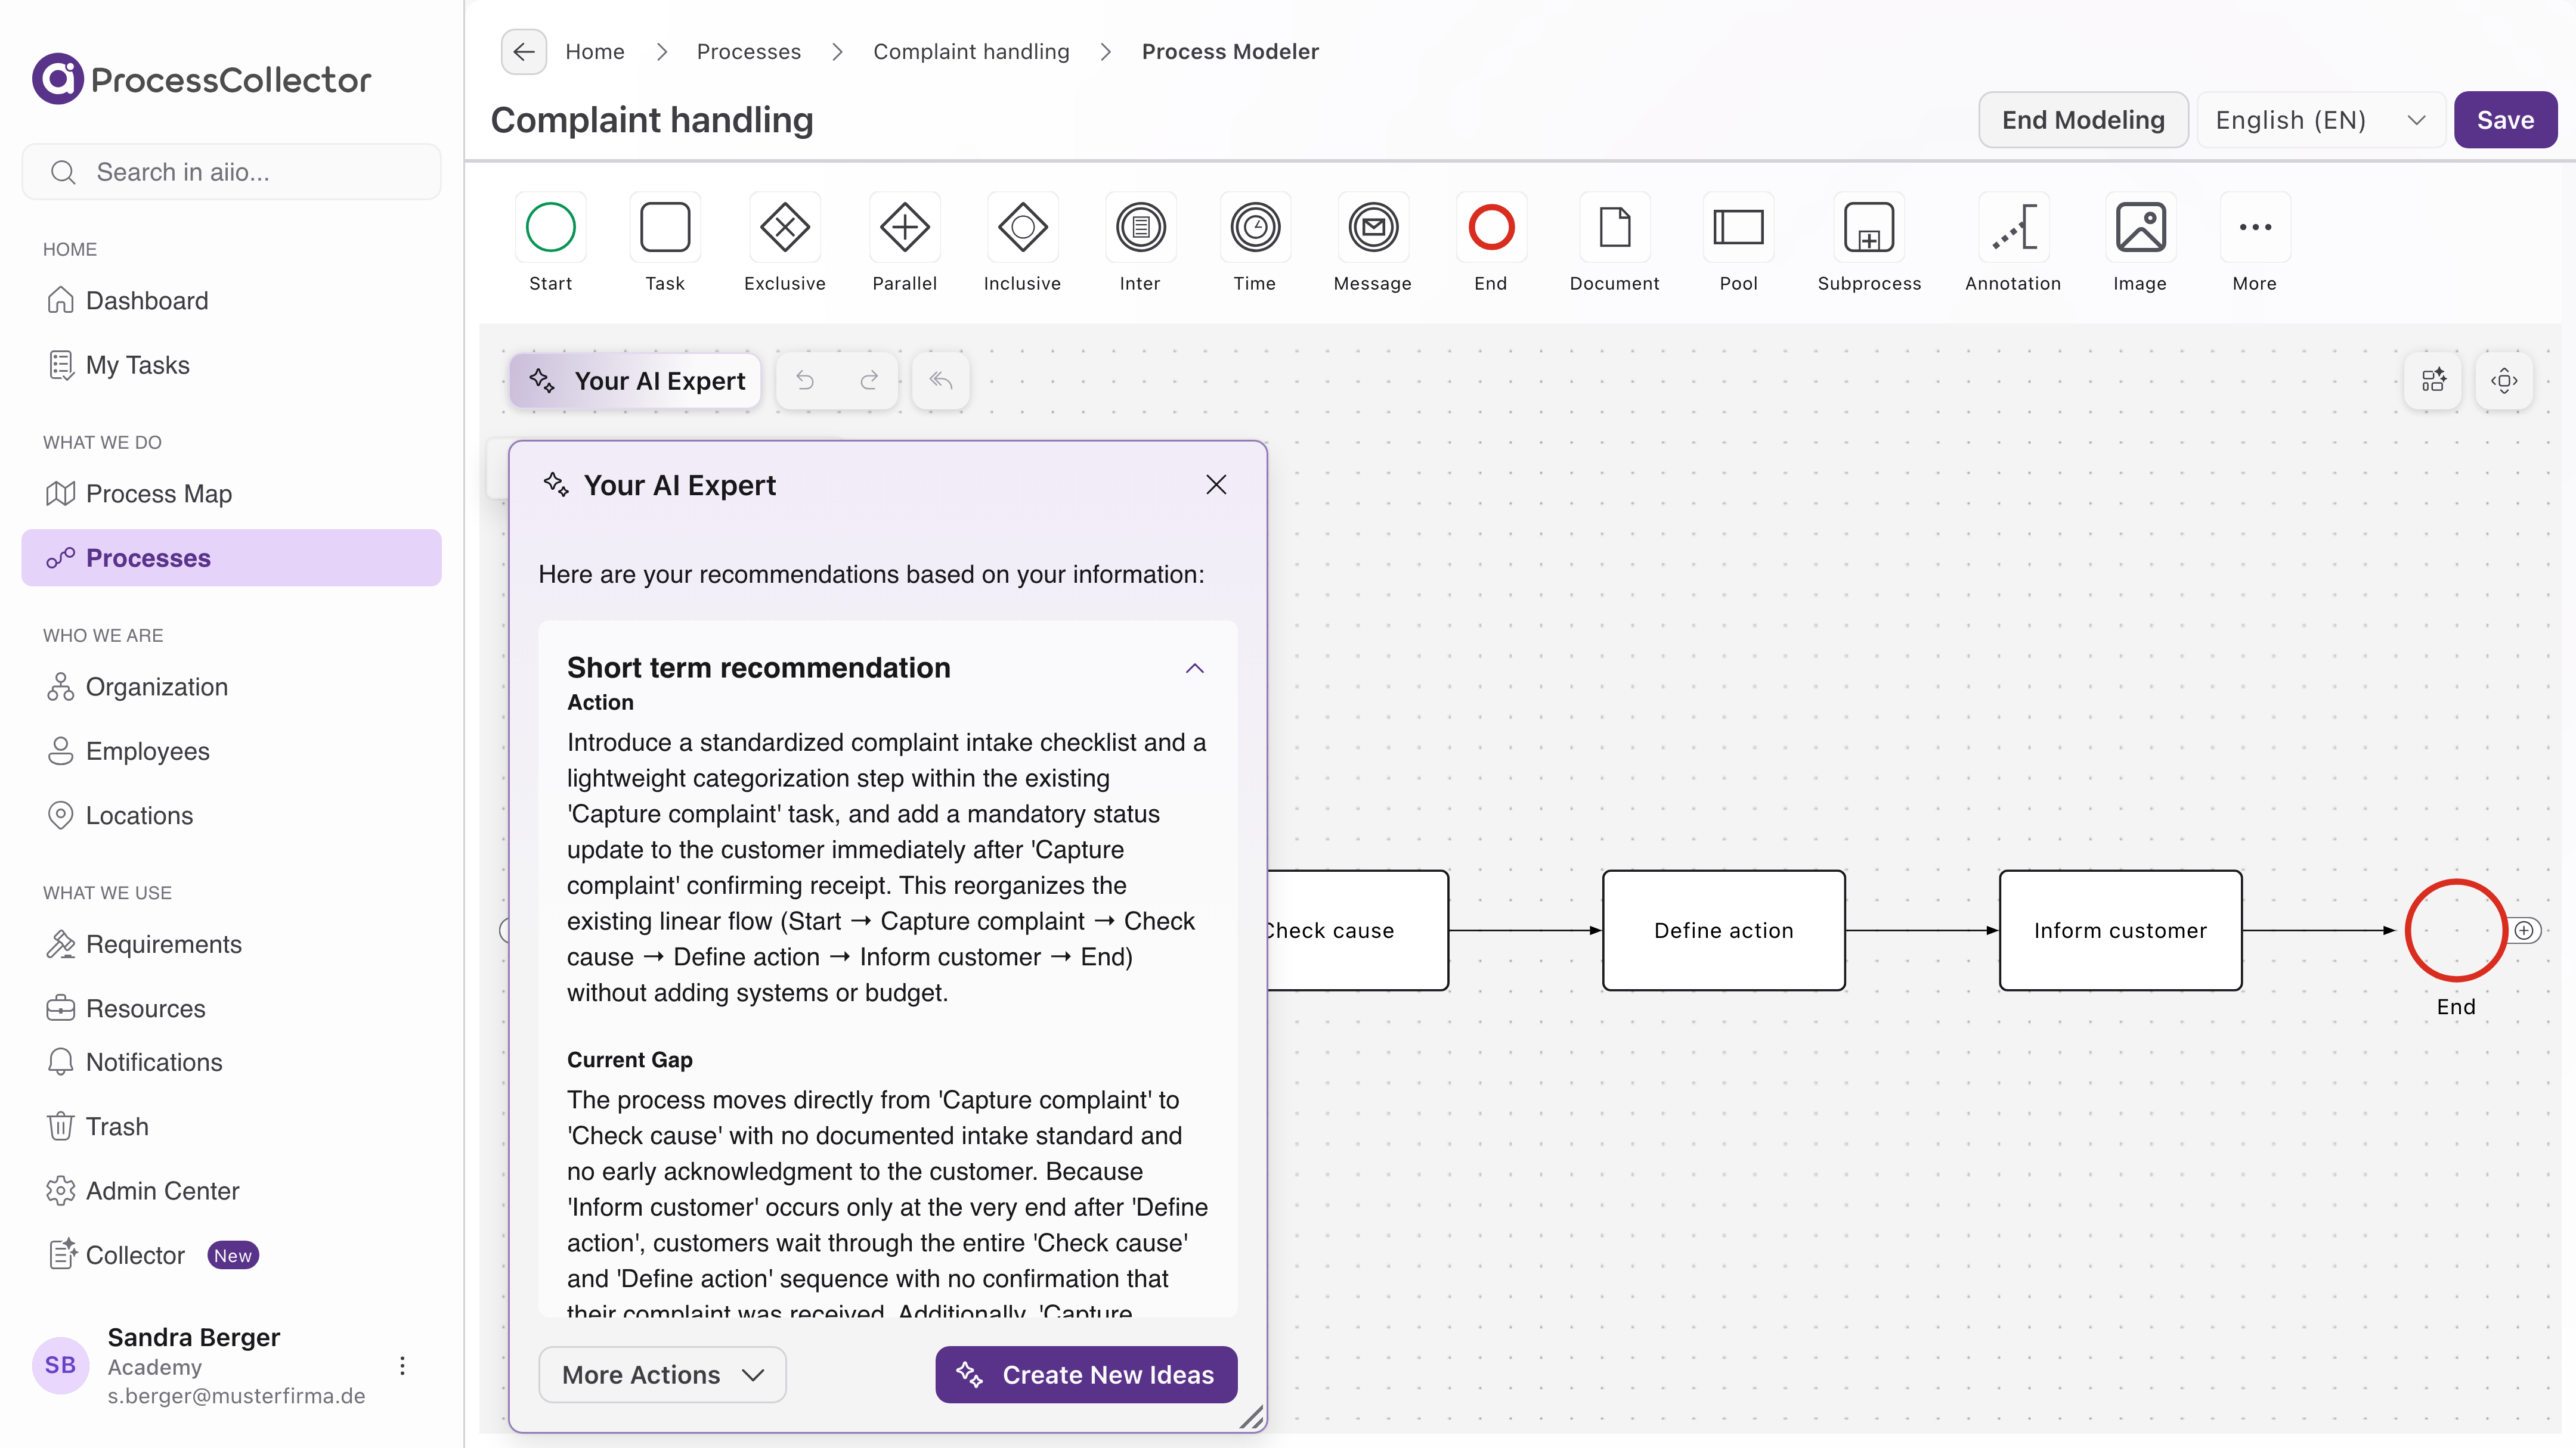2576x1448 pixels.
Task: Center the canvas view icon
Action: tap(2504, 381)
